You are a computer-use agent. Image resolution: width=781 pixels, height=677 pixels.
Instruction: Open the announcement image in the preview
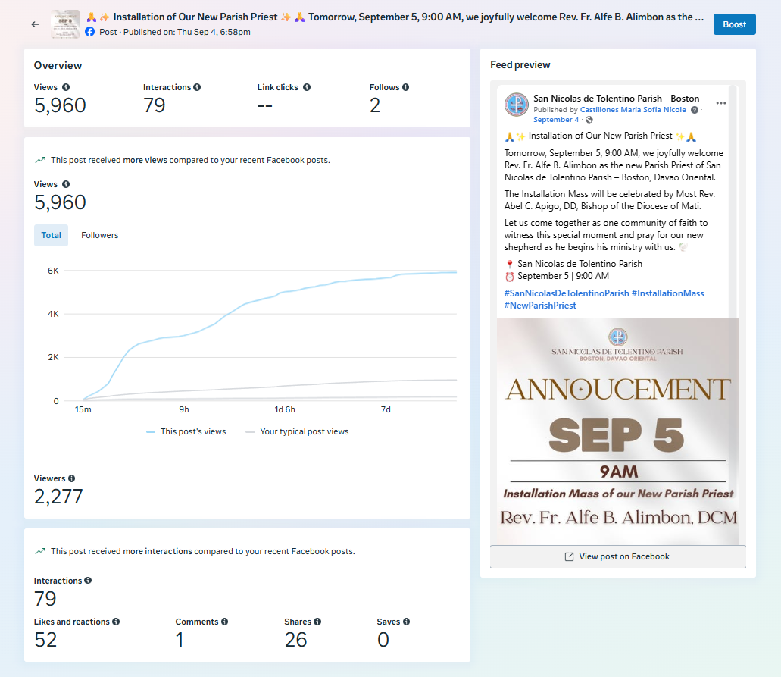617,431
